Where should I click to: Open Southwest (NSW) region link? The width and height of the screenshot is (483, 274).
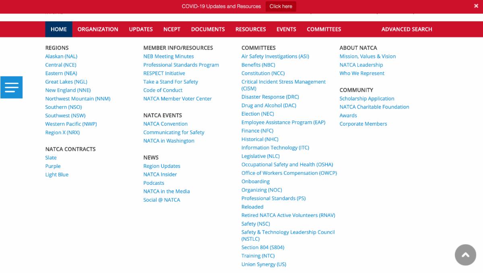point(66,115)
